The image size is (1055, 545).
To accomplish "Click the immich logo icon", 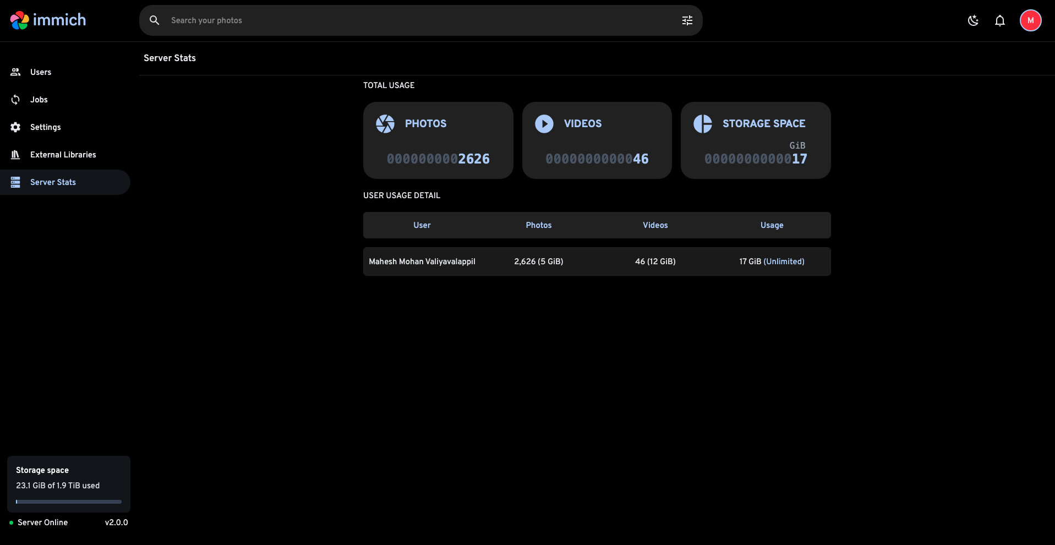I will tap(19, 20).
